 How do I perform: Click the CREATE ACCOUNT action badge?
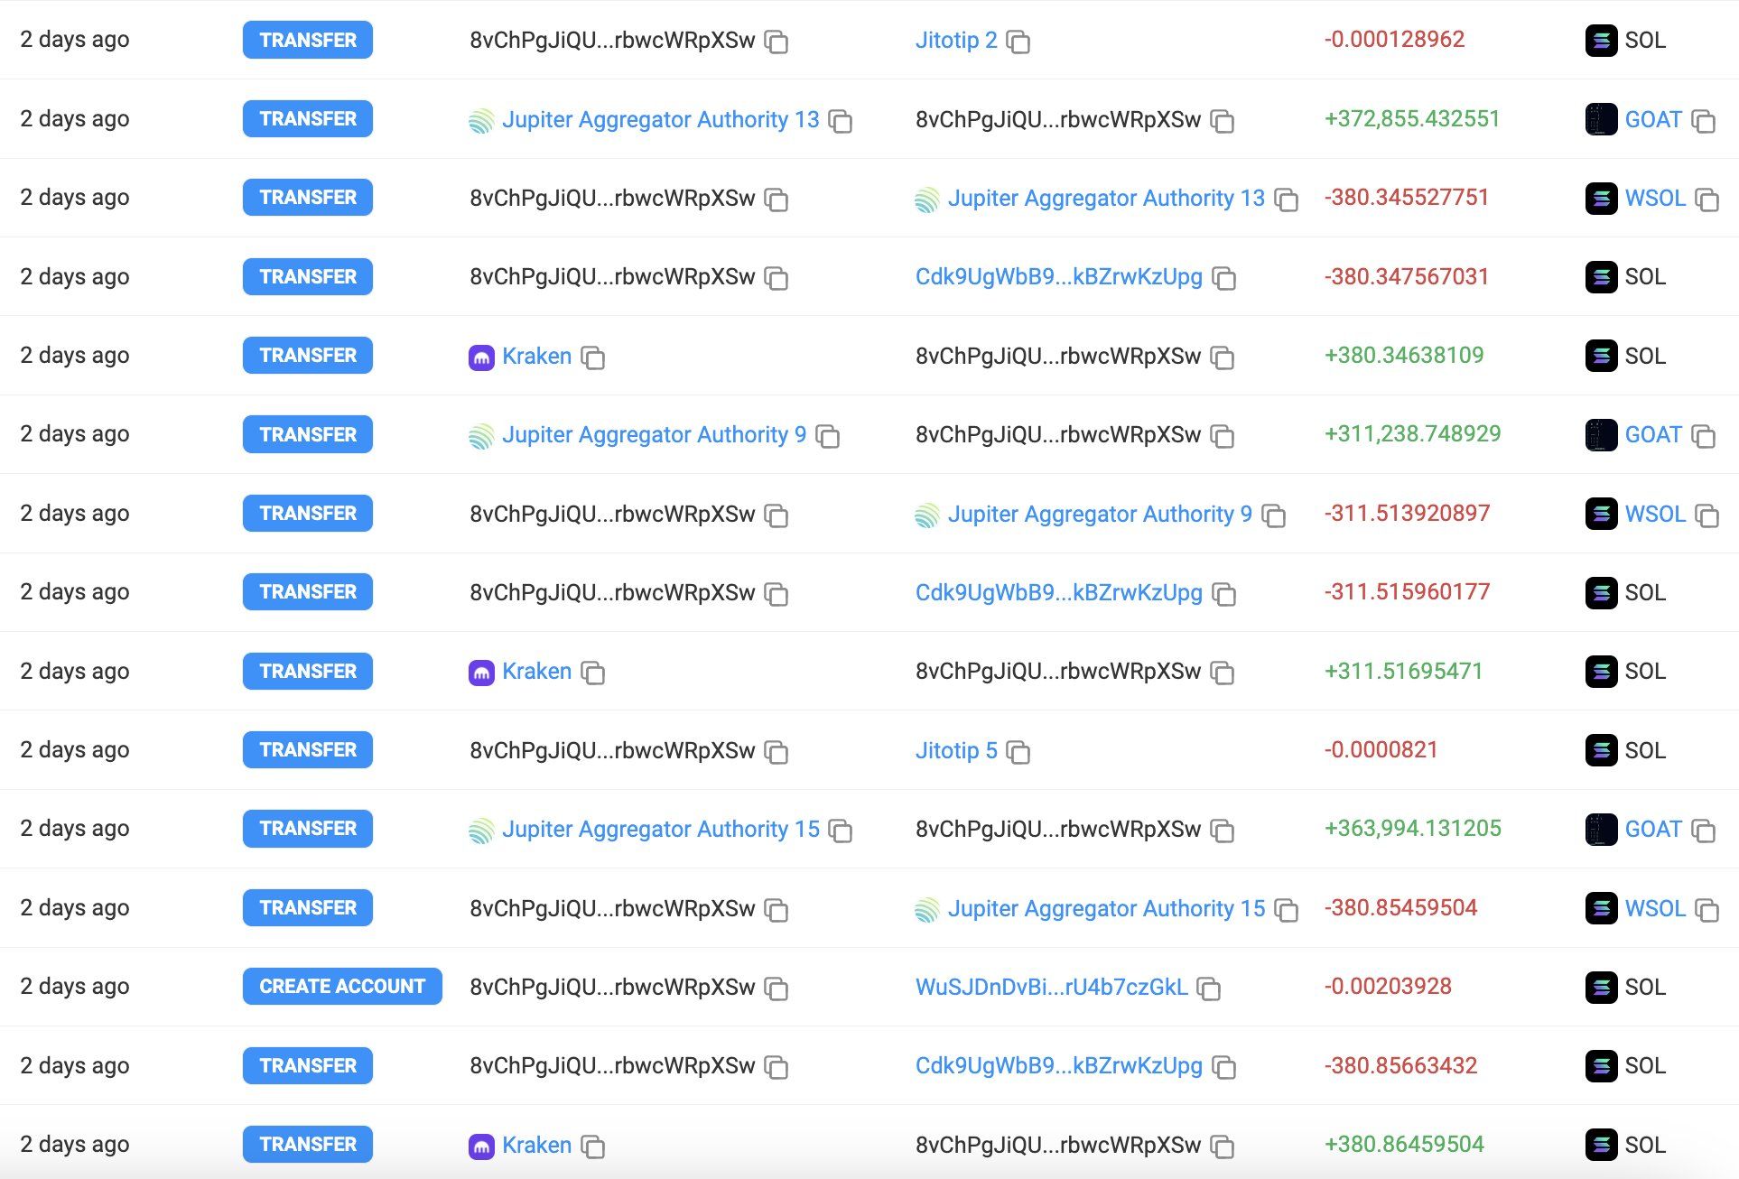point(342,986)
